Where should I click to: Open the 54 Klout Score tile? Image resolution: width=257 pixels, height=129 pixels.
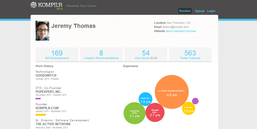[146, 55]
